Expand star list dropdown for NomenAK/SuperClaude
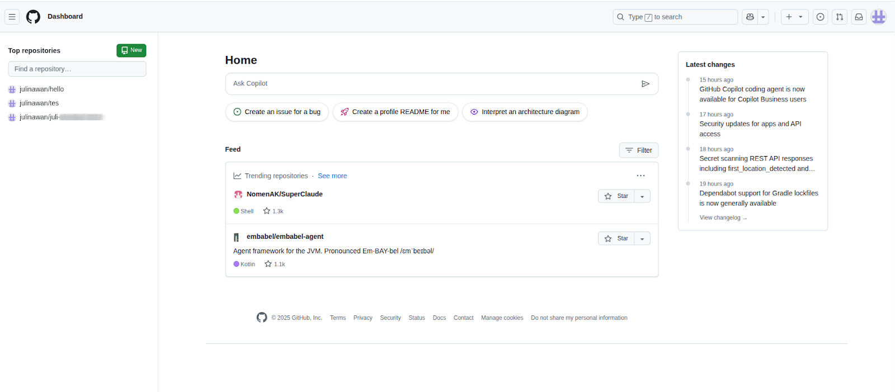 [x=642, y=196]
